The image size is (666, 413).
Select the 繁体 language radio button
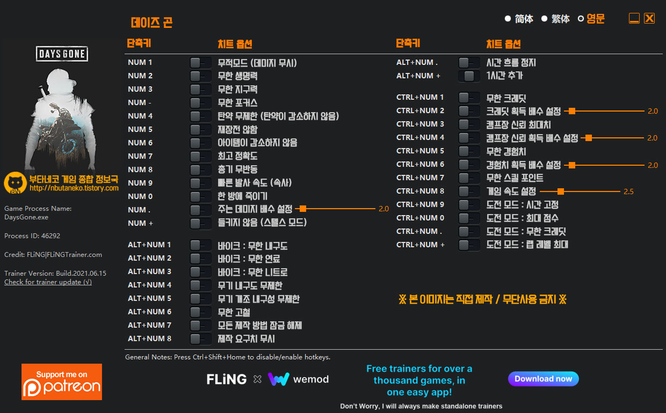[x=544, y=19]
